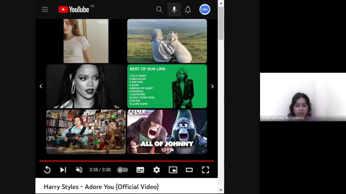Enter full screen mode
The width and height of the screenshot is (346, 194).
coord(205,170)
